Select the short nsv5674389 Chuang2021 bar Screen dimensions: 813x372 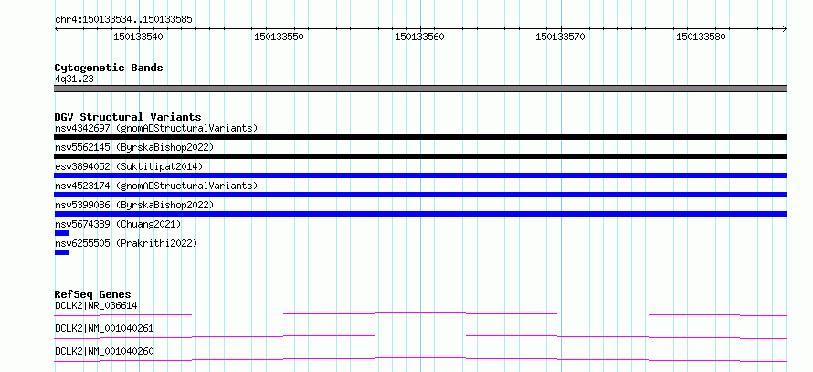click(x=62, y=233)
